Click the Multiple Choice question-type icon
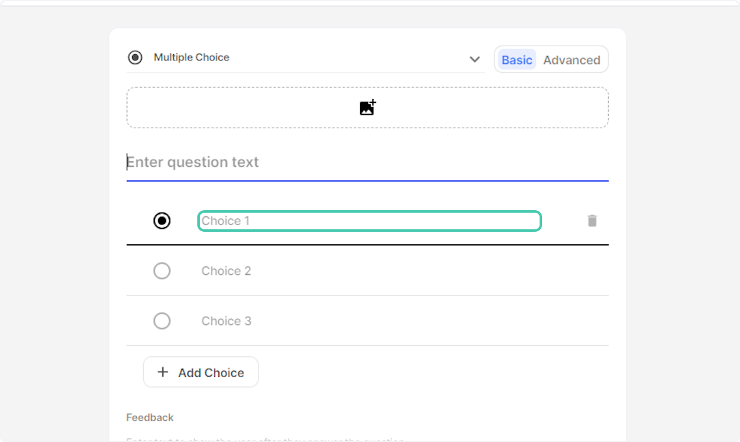 click(x=134, y=57)
